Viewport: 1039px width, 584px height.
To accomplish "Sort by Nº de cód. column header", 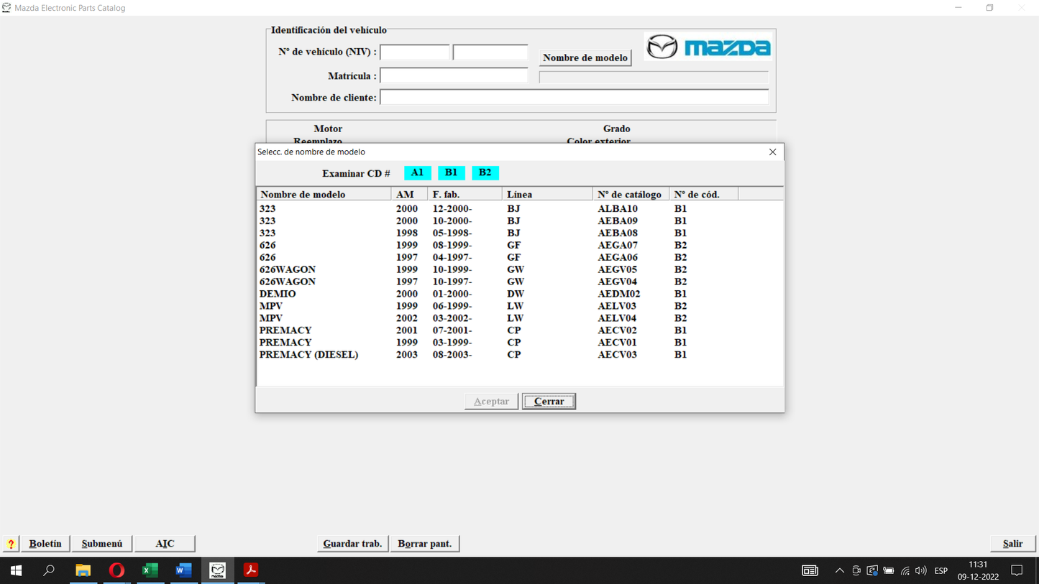I will click(x=704, y=195).
